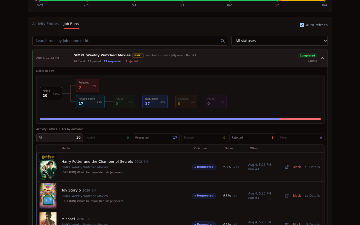Click the red rejected portion of outcome bar
Image resolution: width=360 pixels, height=225 pixels.
pos(300,119)
